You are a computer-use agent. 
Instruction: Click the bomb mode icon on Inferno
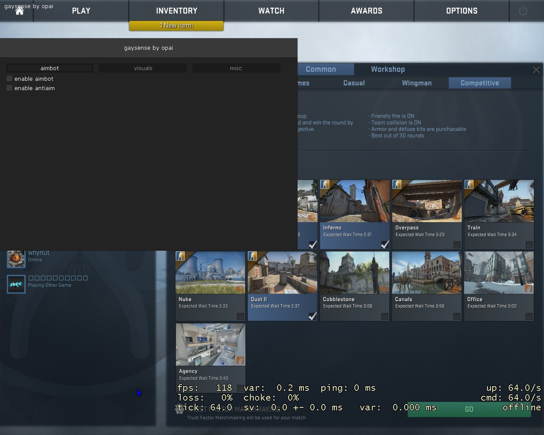click(385, 217)
